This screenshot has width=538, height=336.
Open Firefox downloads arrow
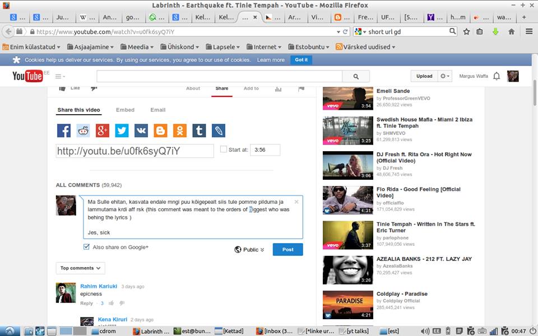tap(495, 31)
